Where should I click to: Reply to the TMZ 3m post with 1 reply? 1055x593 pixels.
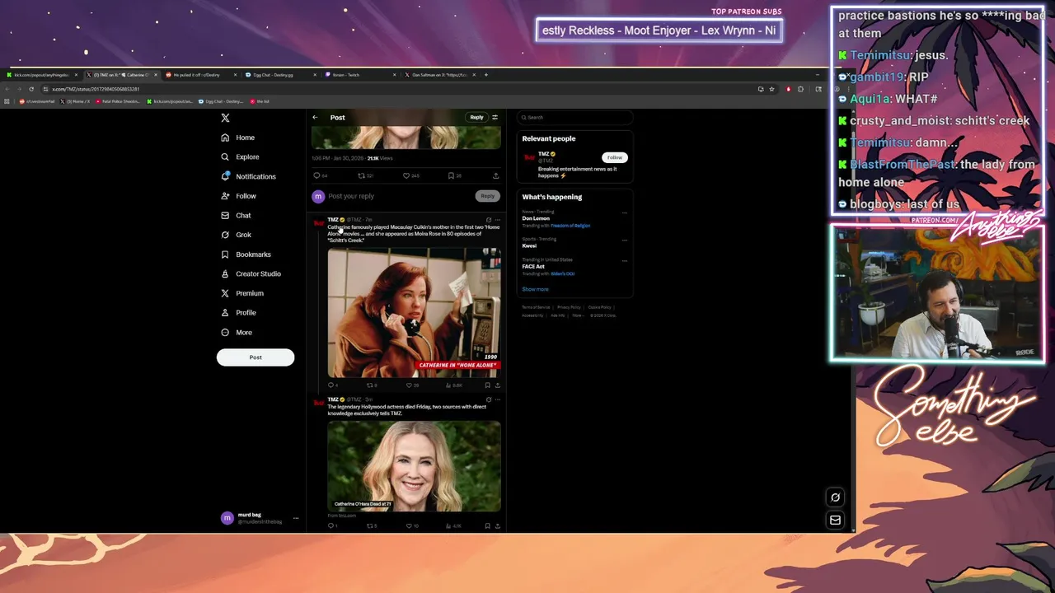pyautogui.click(x=332, y=525)
